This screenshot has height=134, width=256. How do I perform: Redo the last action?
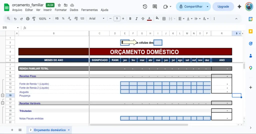[21, 19]
